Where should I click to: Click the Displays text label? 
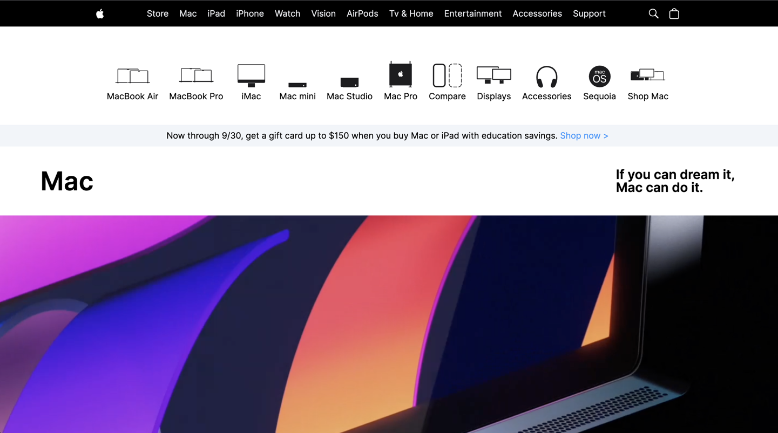[x=494, y=96]
